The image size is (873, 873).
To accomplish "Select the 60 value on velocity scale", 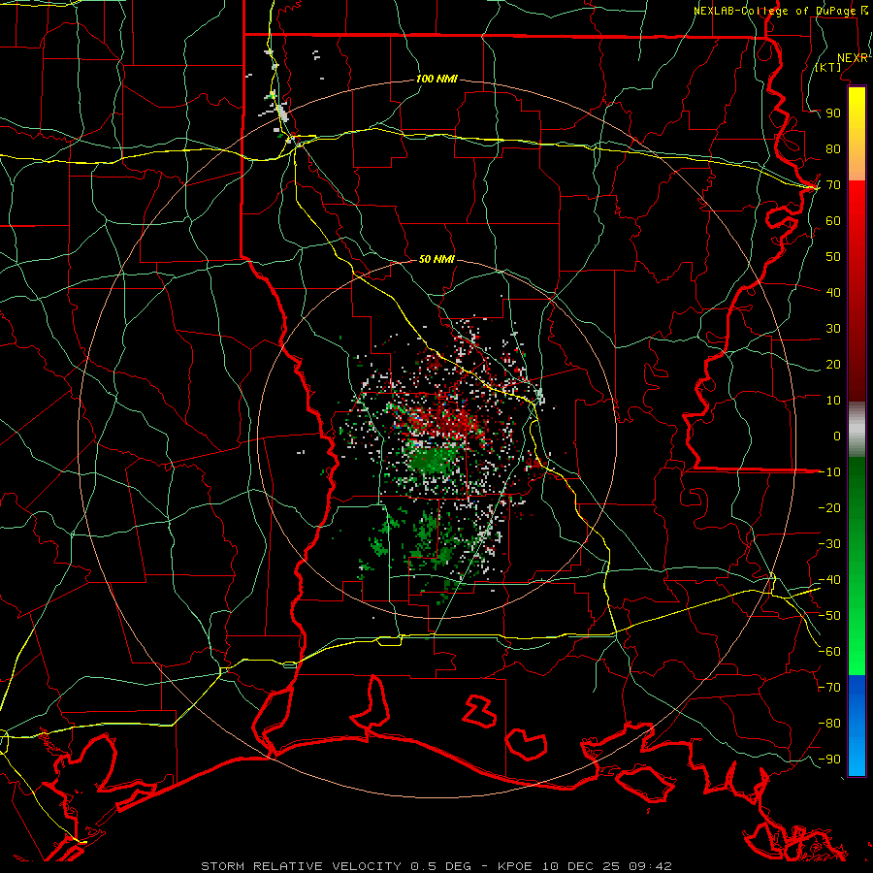I will (833, 220).
